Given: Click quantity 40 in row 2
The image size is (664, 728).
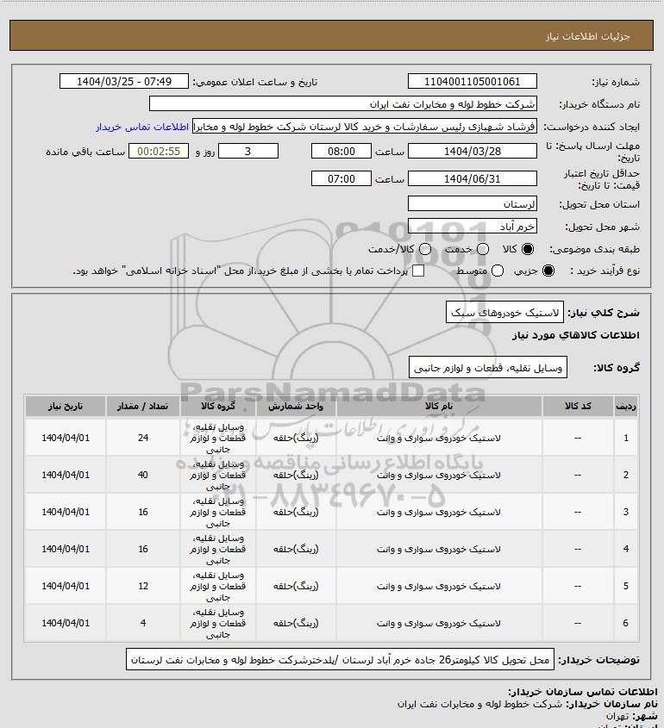Looking at the screenshot, I should coord(143,475).
